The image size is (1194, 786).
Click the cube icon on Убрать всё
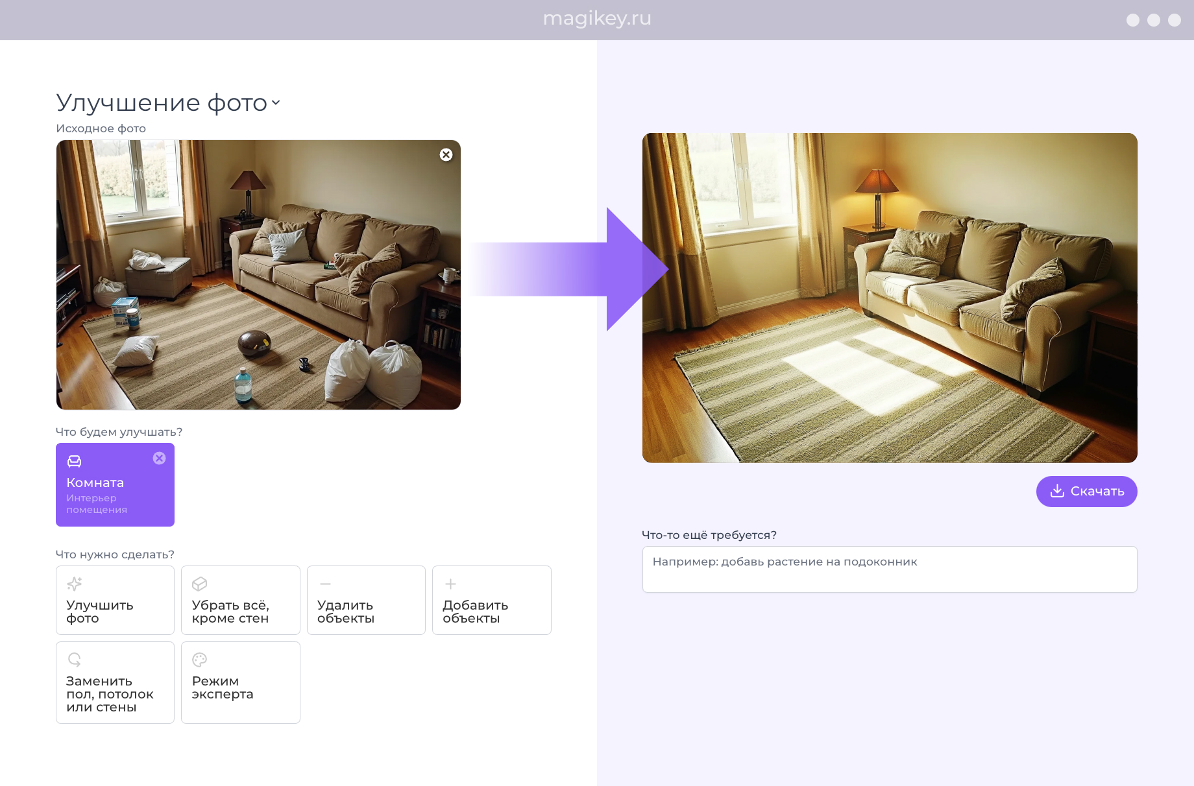[199, 584]
